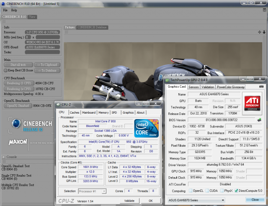Click the down arrow icon in picture viewer
268x206 pixels.
pyautogui.click(x=264, y=32)
